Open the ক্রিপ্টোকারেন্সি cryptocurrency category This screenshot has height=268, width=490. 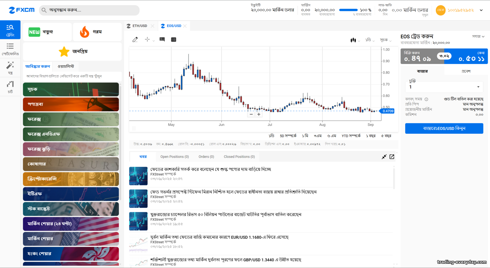point(71,179)
